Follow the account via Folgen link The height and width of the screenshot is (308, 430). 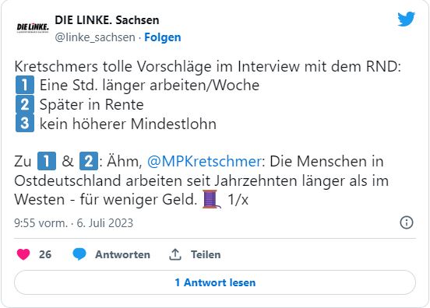pyautogui.click(x=163, y=37)
